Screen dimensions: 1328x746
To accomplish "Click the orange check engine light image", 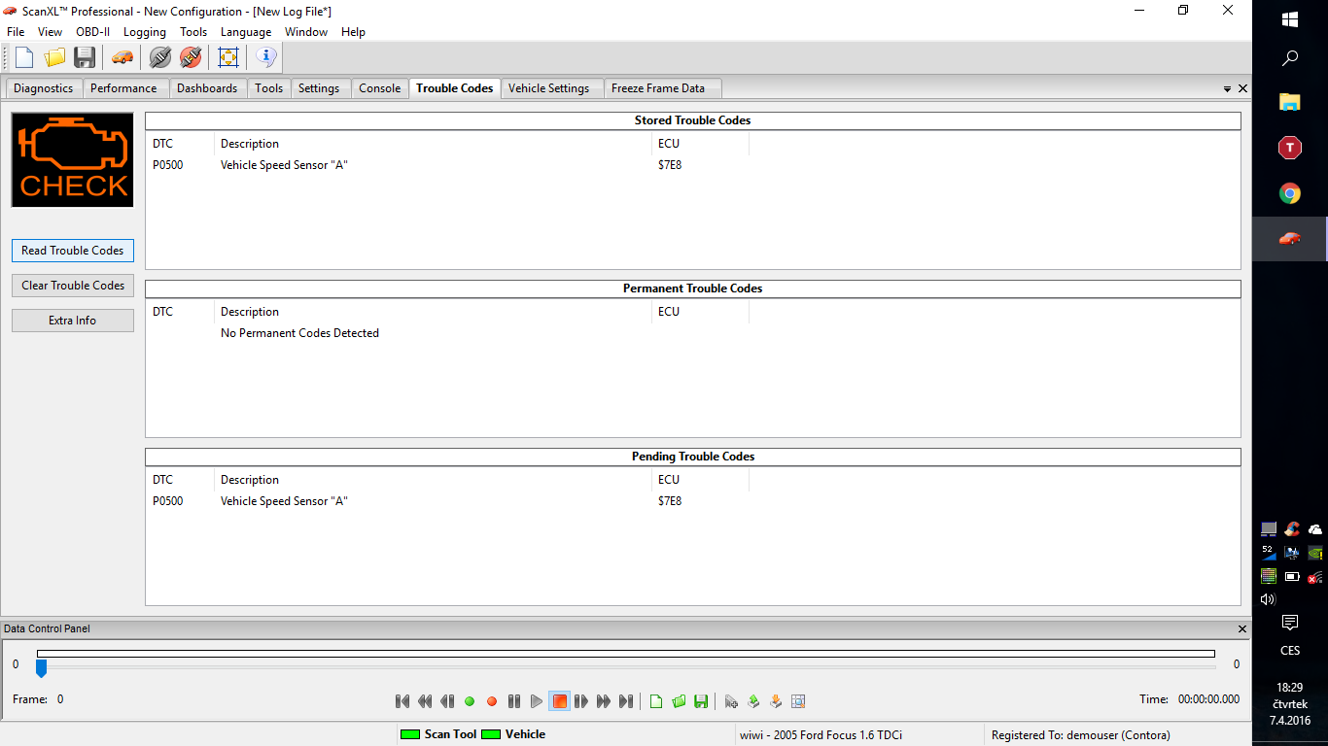I will (x=73, y=160).
